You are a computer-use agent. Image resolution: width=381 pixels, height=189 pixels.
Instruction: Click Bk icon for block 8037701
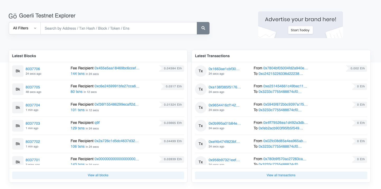click(x=18, y=161)
